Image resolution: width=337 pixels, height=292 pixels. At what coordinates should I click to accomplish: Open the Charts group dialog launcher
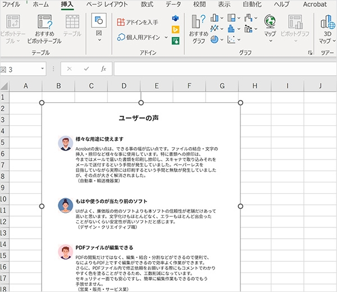click(310, 53)
